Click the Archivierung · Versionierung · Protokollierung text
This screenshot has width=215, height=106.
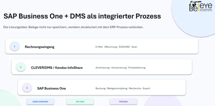tap(120, 68)
